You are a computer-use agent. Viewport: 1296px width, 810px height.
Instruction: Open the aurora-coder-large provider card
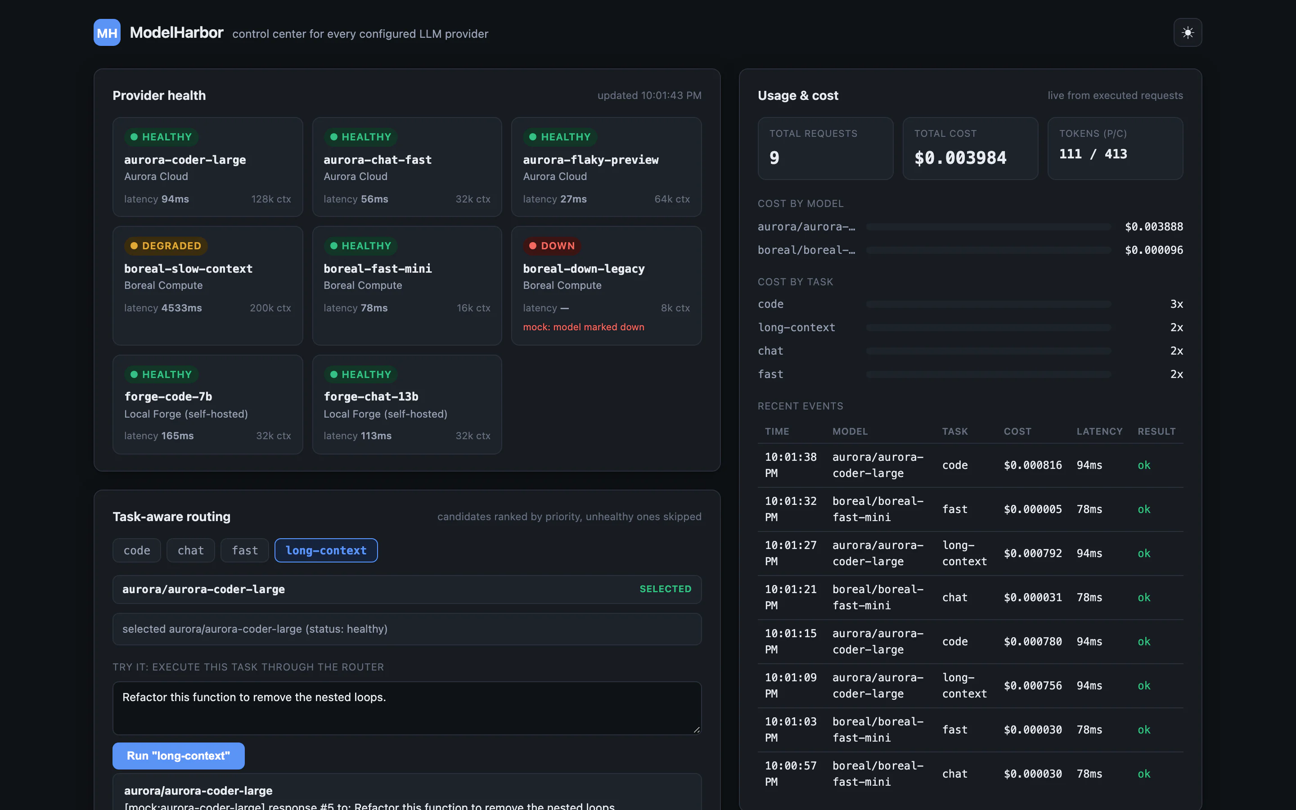[x=208, y=166]
